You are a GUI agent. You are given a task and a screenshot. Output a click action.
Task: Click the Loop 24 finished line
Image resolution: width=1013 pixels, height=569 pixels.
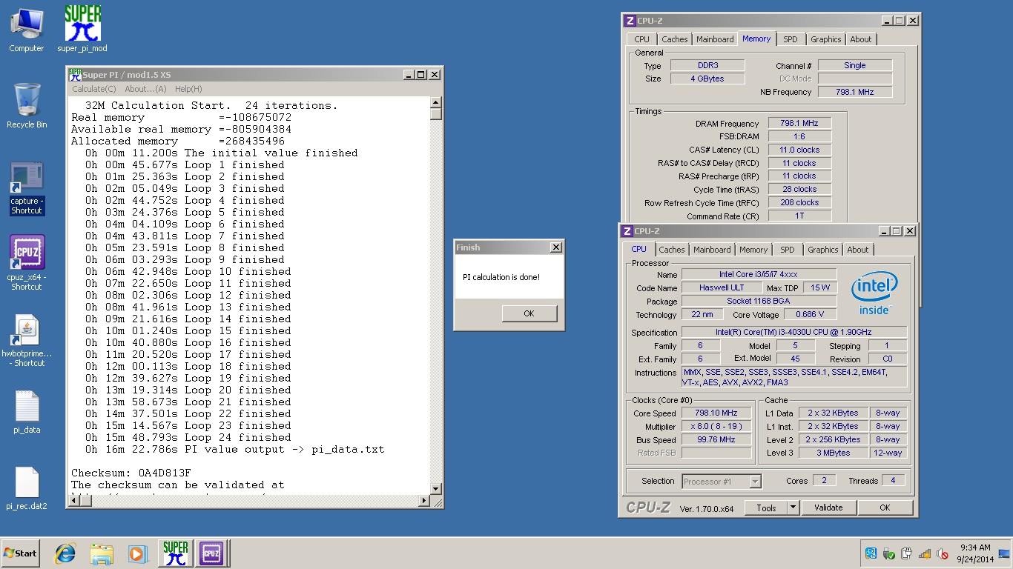[188, 437]
